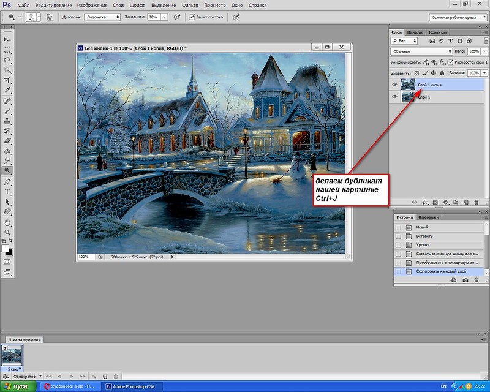Screen dimensions: 490x392
Task: Play the timeline animation
Action: click(71, 376)
